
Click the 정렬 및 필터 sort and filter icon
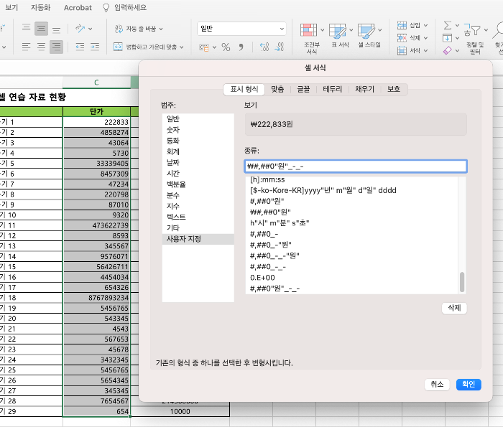click(472, 30)
